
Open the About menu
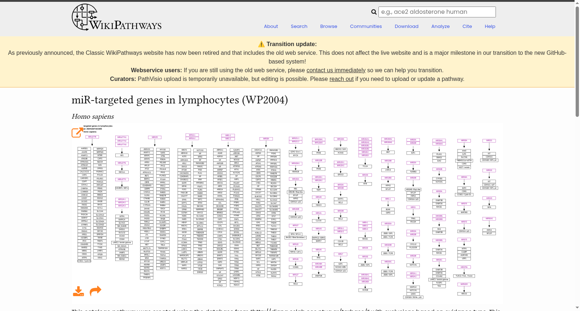coord(271,26)
